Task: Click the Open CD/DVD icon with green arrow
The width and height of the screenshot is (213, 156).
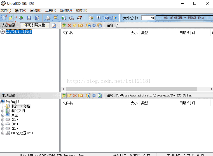Action: click(21, 18)
